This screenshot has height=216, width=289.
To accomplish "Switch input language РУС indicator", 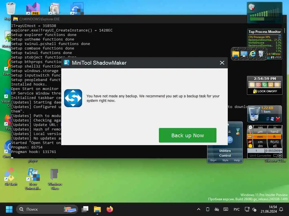I will click(x=237, y=209).
